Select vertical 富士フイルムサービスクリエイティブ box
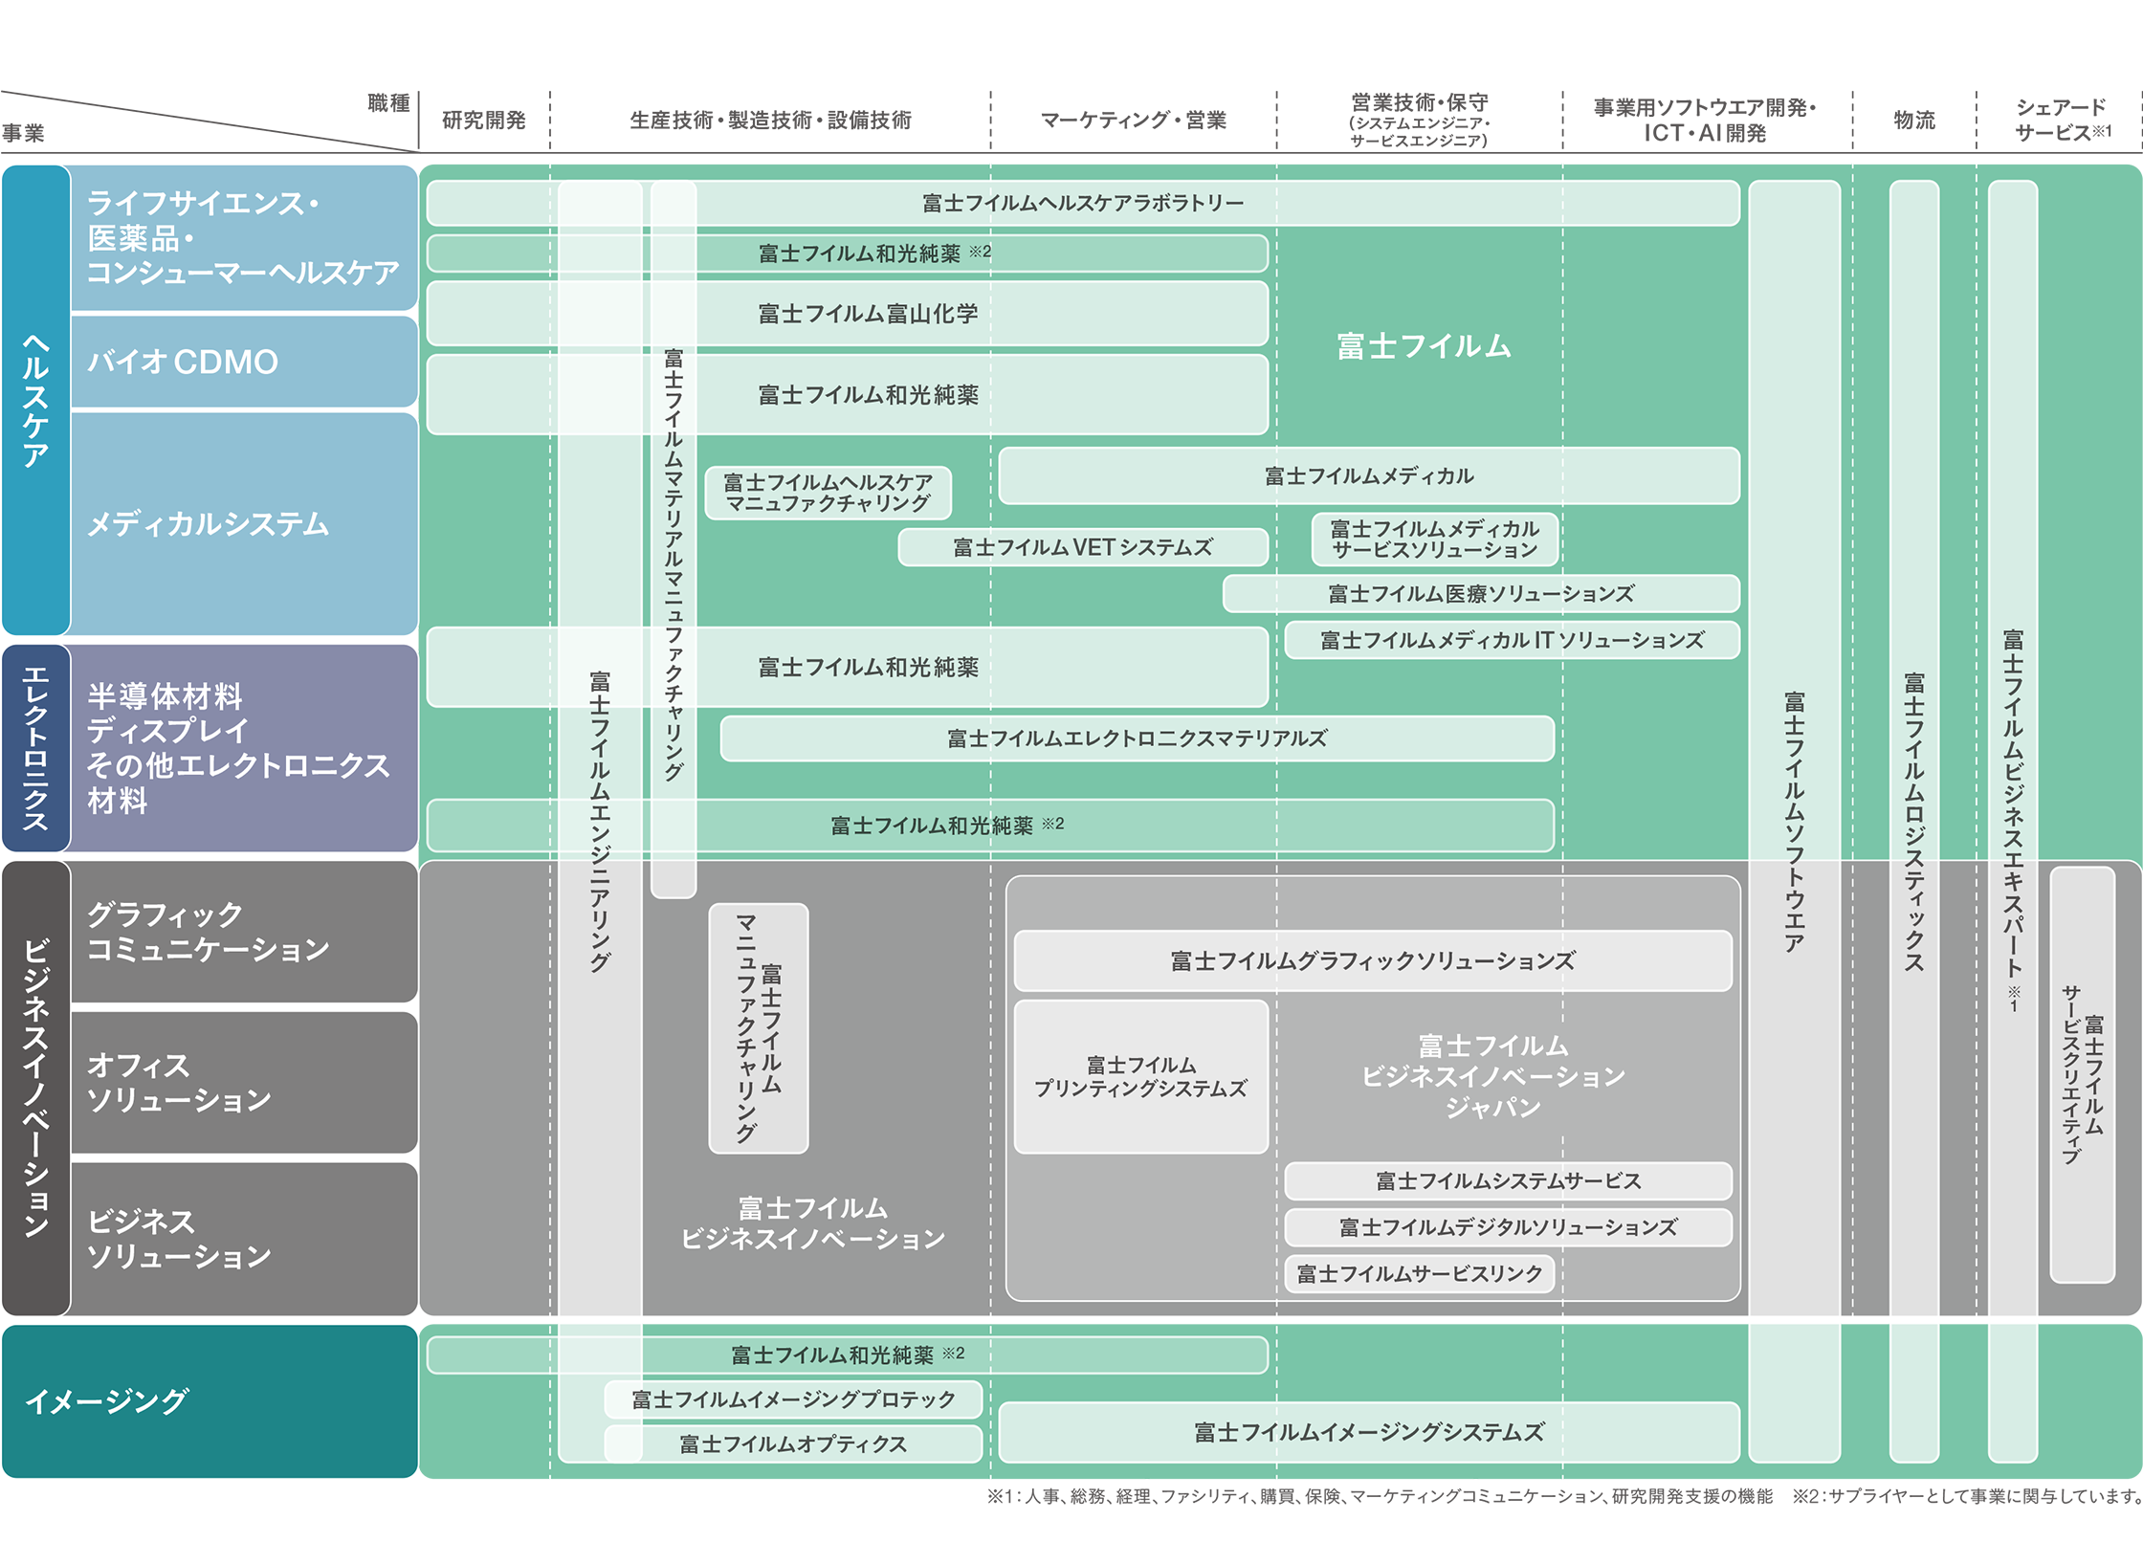 point(2083,1074)
